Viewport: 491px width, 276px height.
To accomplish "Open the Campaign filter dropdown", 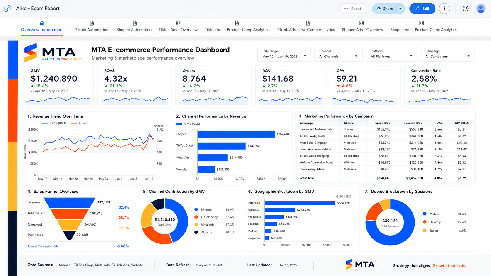I will click(x=448, y=54).
